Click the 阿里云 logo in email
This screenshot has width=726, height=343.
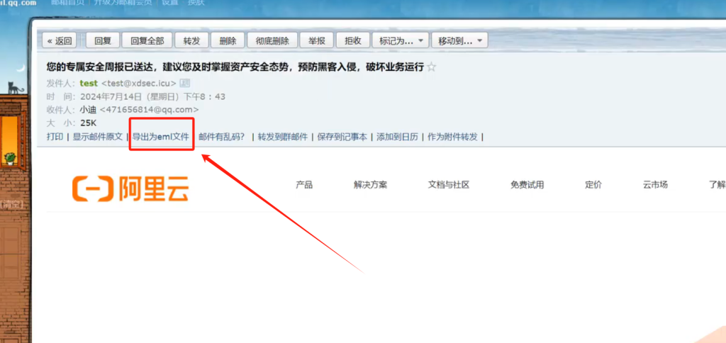(130, 189)
